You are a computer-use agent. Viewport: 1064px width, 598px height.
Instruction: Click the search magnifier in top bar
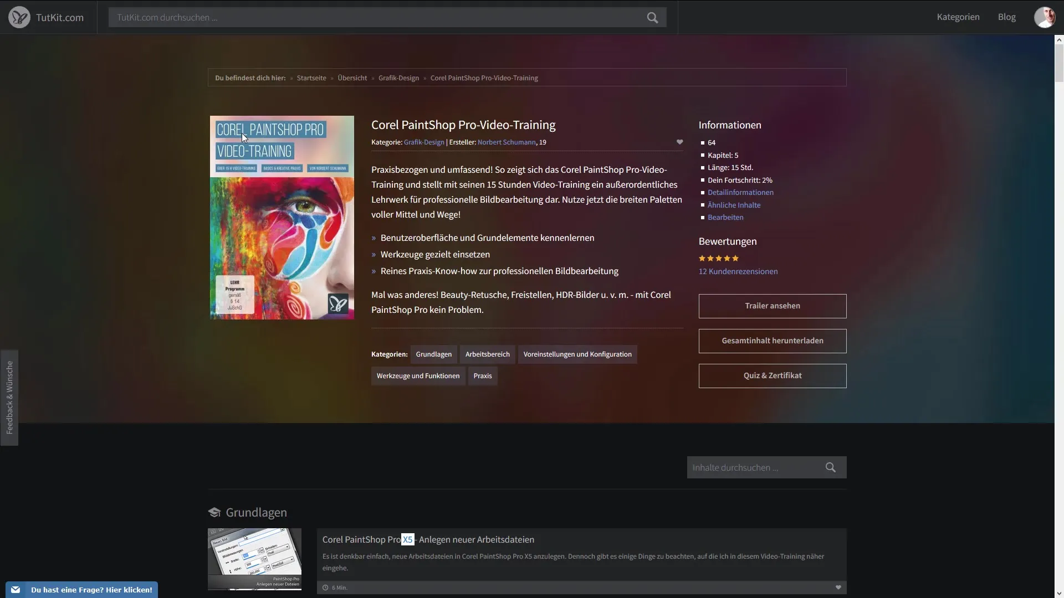click(x=653, y=18)
